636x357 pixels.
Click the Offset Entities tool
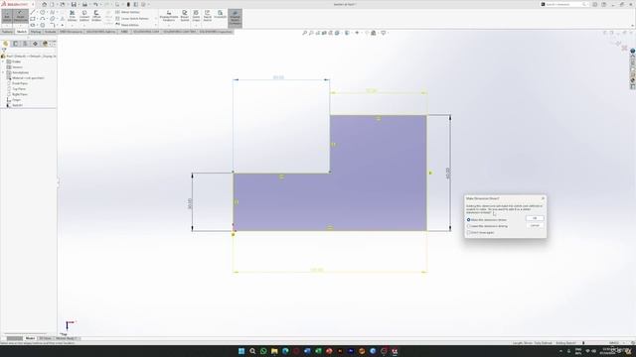point(96,16)
